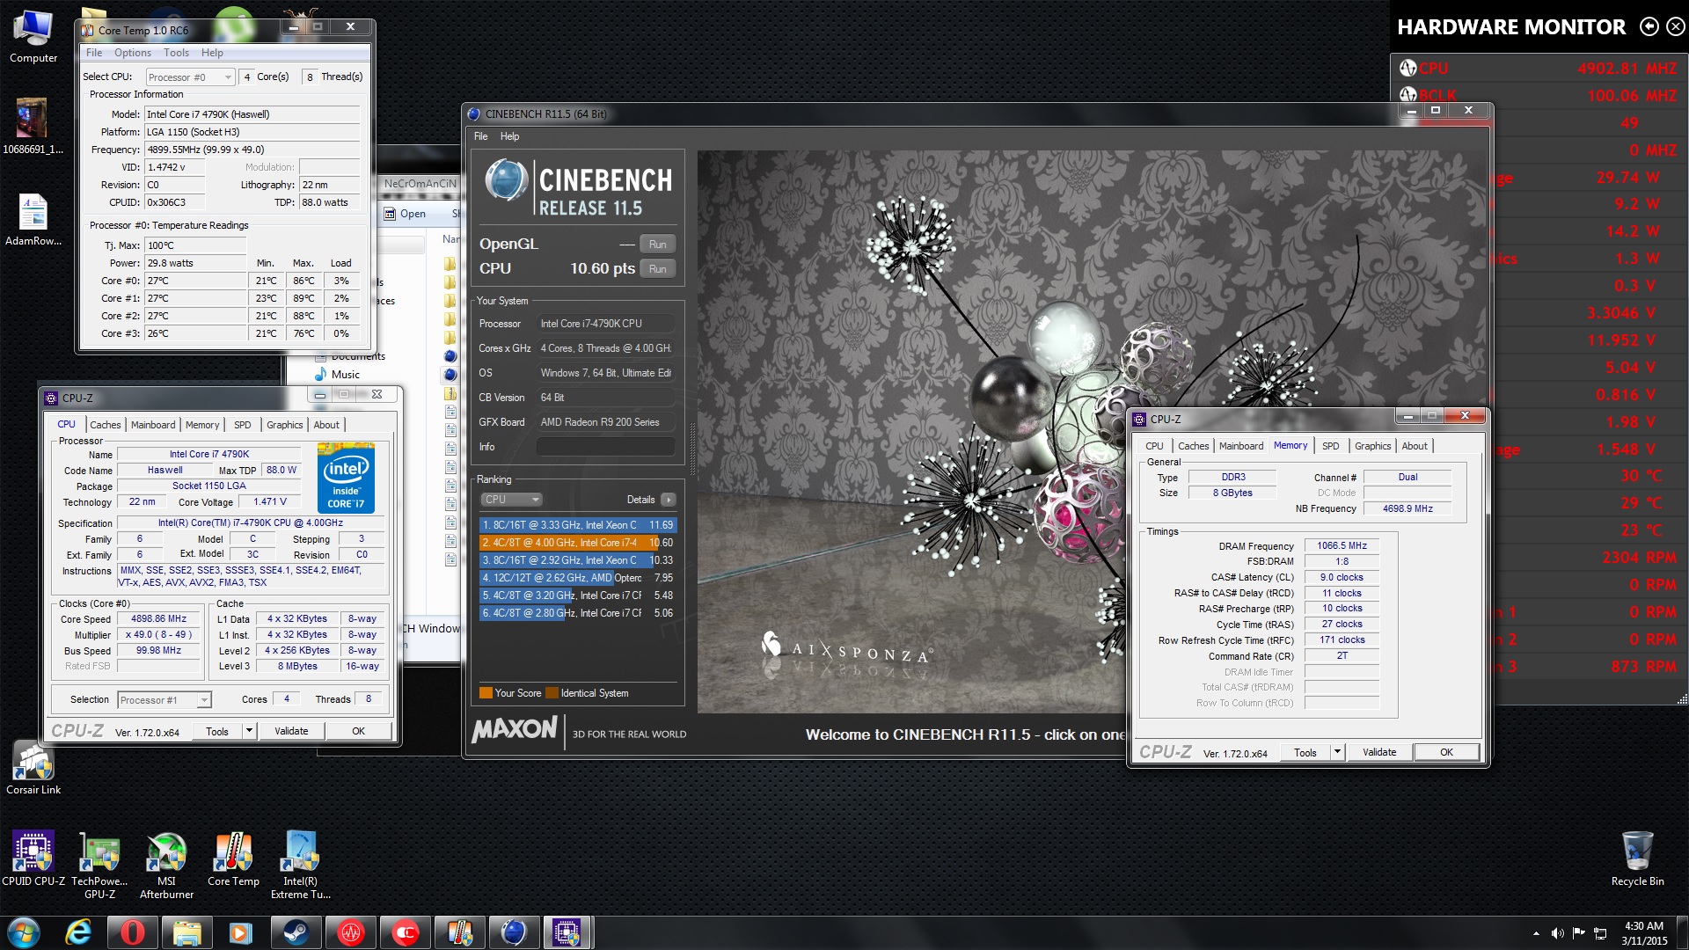The height and width of the screenshot is (950, 1689).
Task: Select ranking row 1 Intel Xeon 11.69
Action: pos(577,525)
